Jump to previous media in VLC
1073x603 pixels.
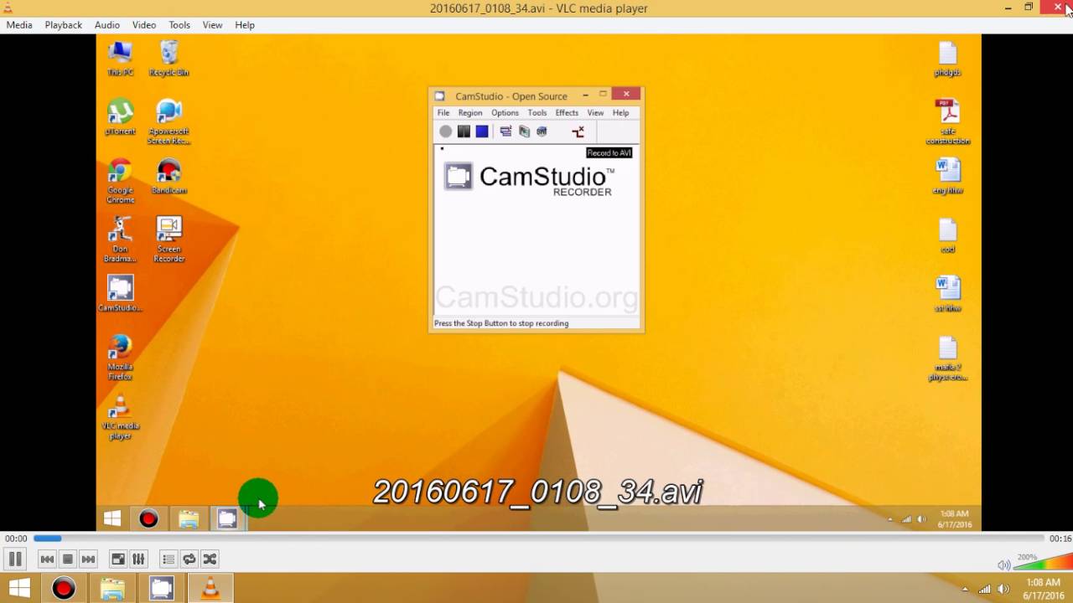[x=47, y=559]
